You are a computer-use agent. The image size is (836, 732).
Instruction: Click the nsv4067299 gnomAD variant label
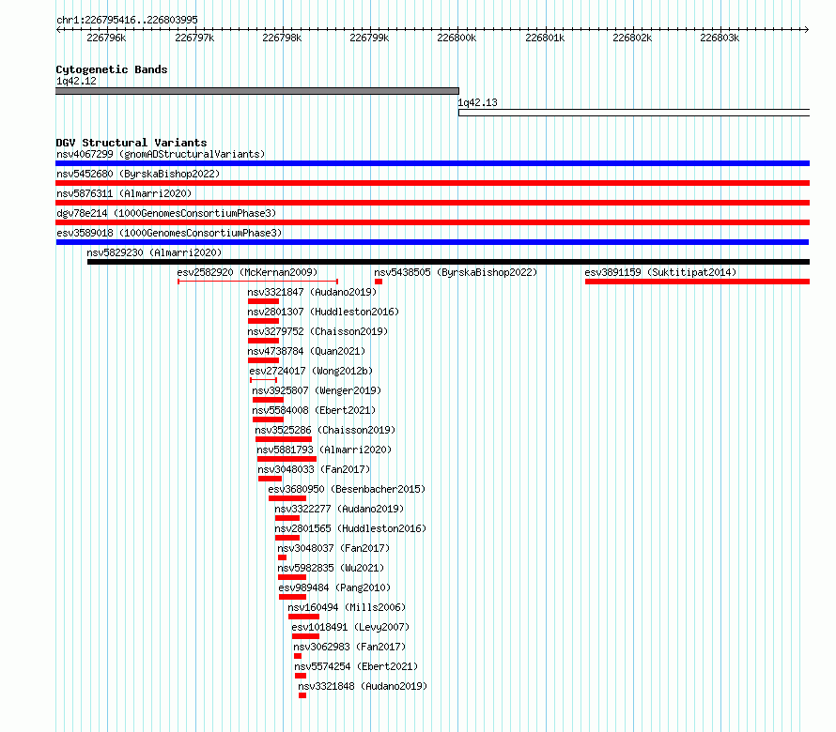pos(161,154)
